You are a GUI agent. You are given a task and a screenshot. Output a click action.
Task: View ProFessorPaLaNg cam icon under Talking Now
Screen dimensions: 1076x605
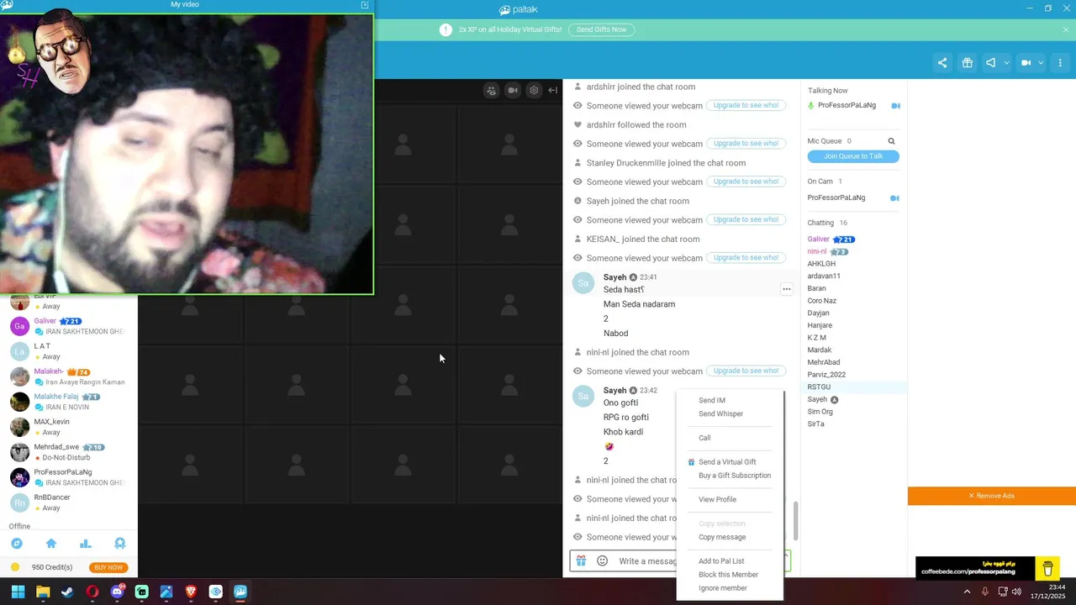(895, 106)
